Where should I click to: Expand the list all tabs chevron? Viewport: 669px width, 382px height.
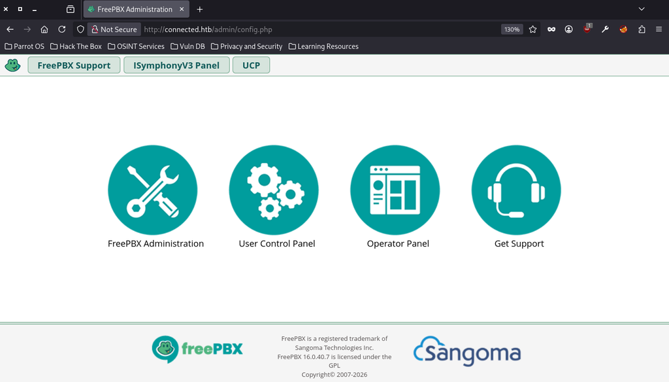pyautogui.click(x=642, y=9)
